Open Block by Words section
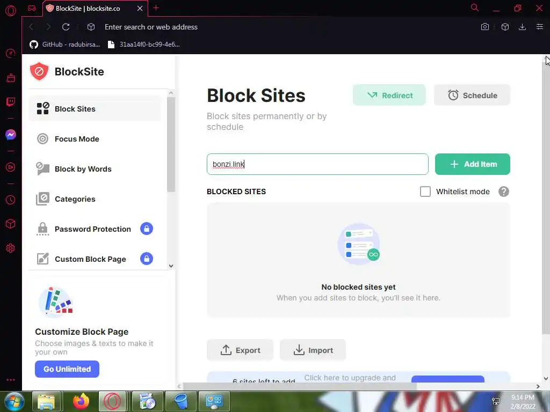Viewport: 550px width, 412px height. [95, 169]
